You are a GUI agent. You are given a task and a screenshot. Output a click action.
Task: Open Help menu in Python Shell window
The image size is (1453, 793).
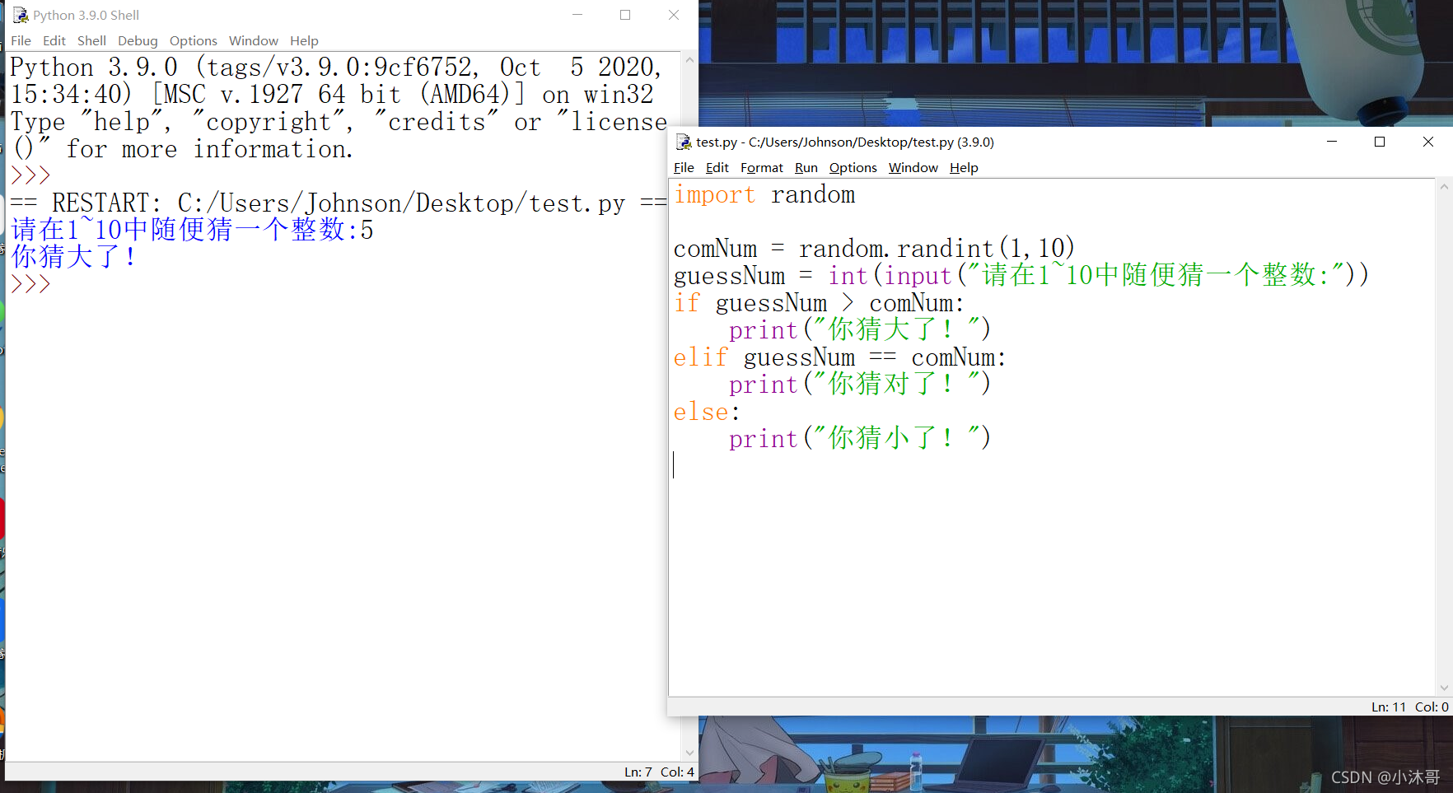pyautogui.click(x=304, y=40)
